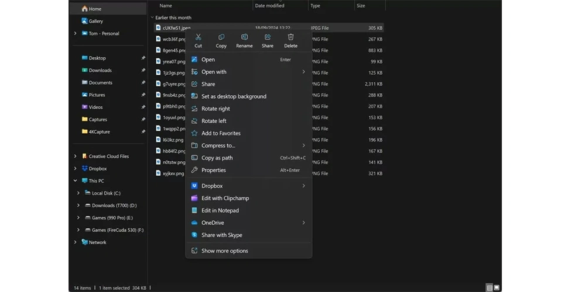This screenshot has width=571, height=292.
Task: Select Edit with Clipchamp
Action: coord(249,199)
